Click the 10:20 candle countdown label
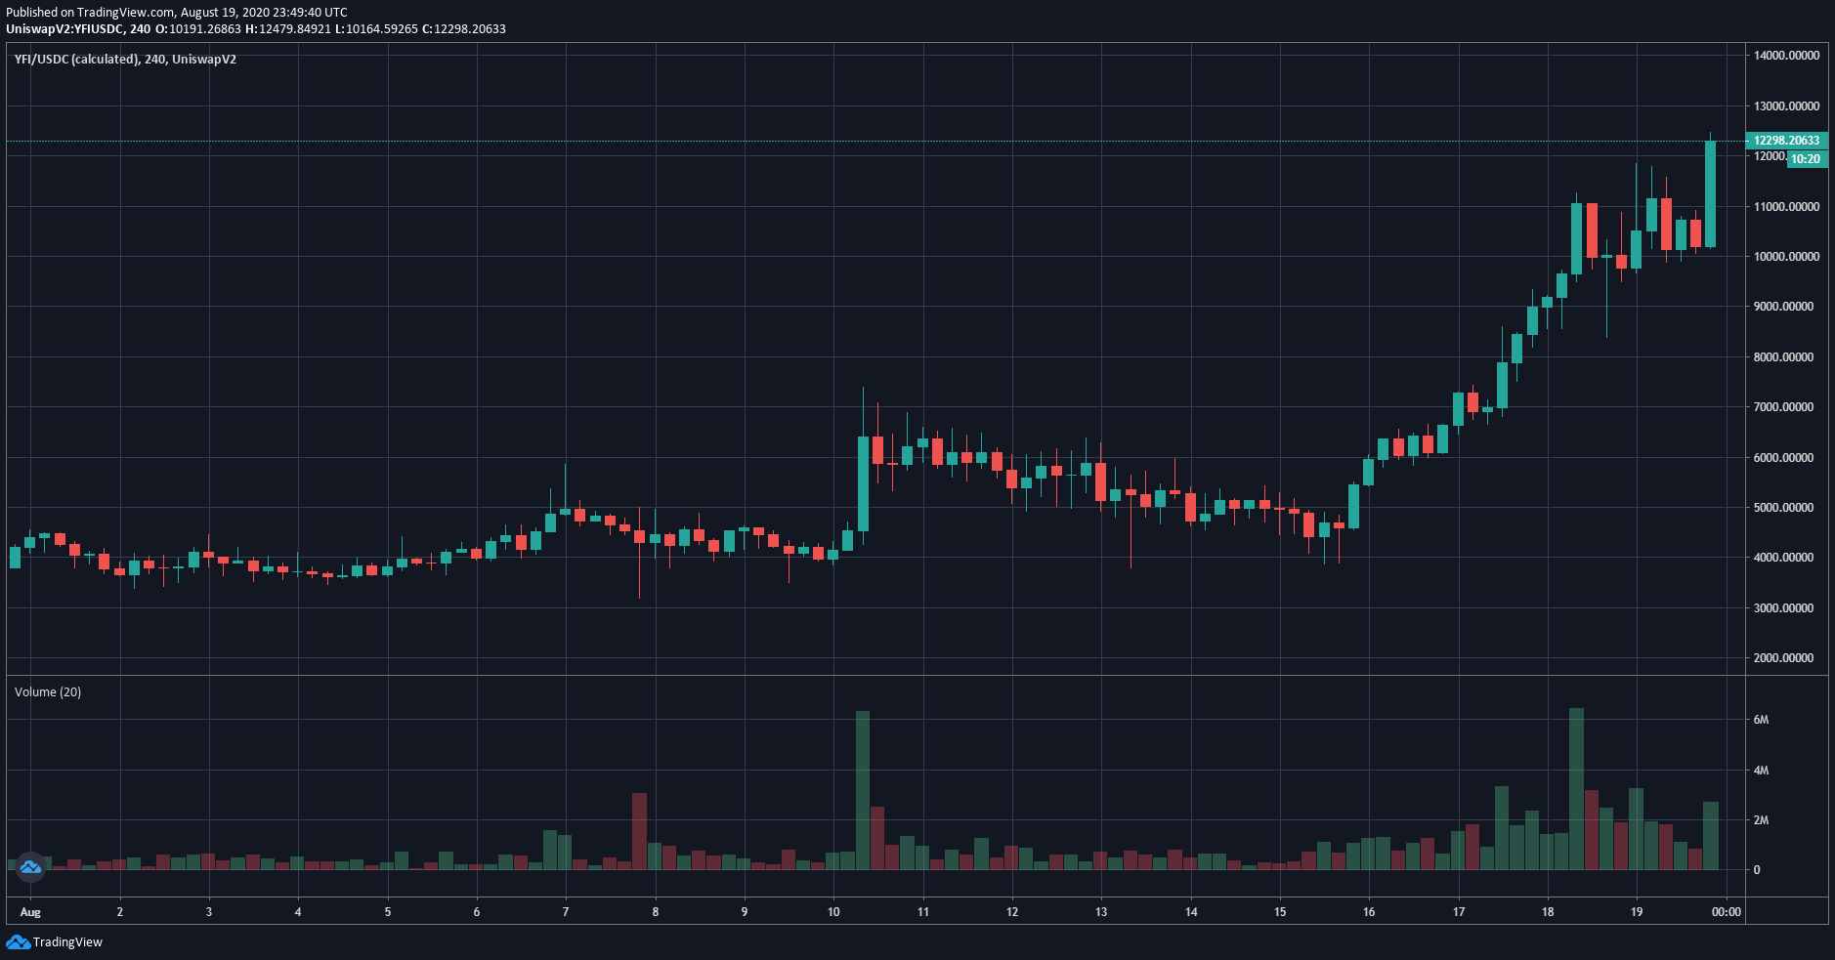Screen dimensions: 1835x960 pos(1806,159)
